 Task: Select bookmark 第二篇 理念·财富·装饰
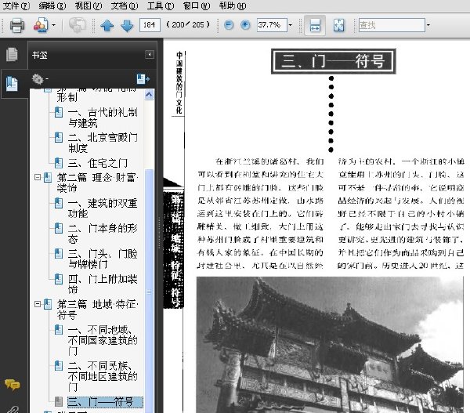pos(98,183)
